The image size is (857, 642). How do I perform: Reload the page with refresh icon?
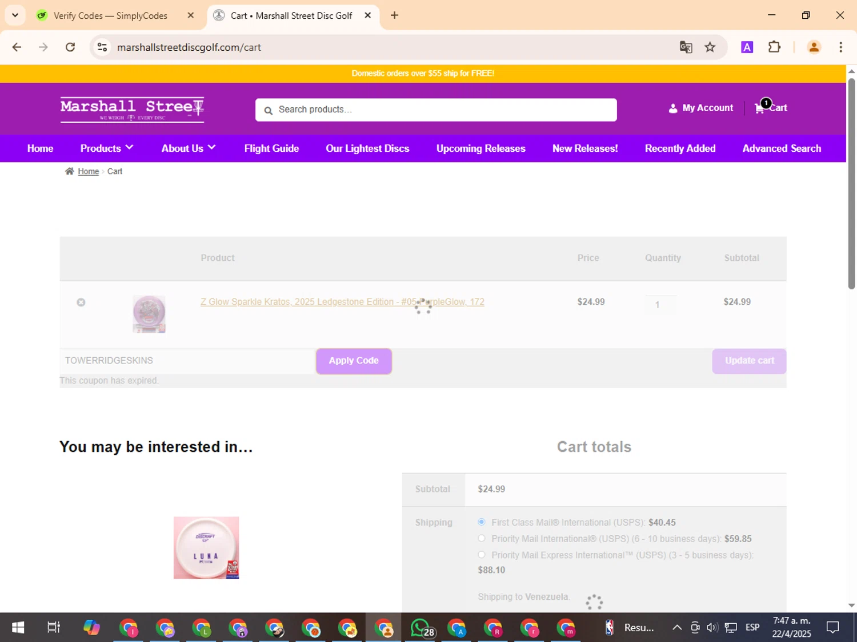[70, 47]
